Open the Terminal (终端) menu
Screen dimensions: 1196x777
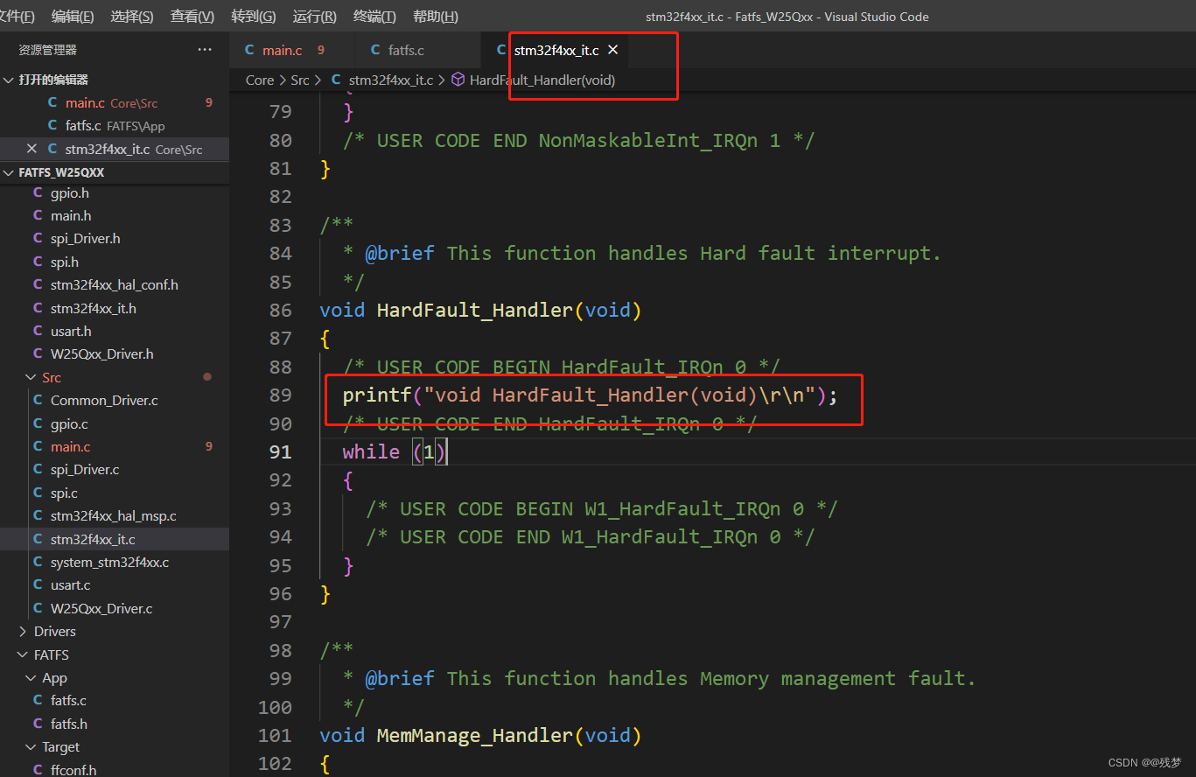pos(374,17)
